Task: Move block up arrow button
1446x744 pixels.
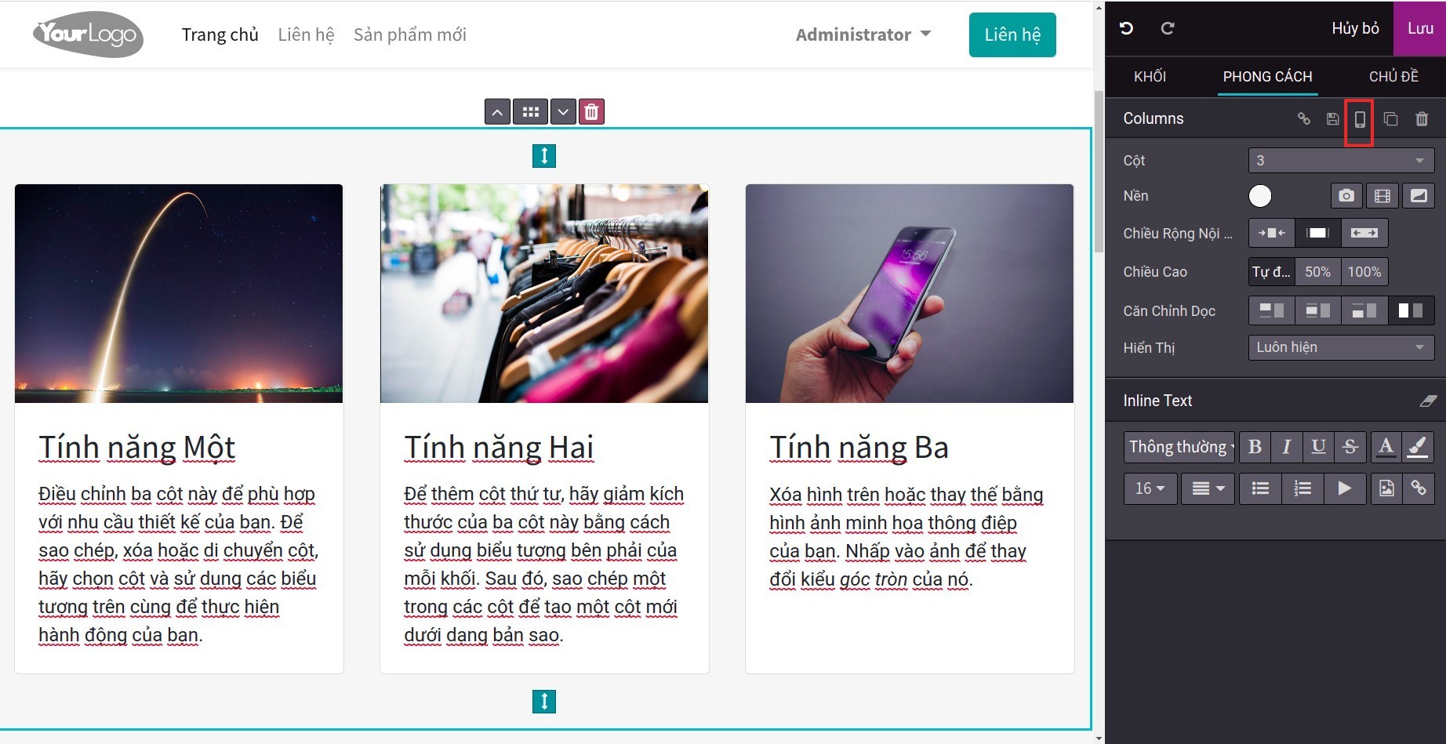Action: click(x=497, y=111)
